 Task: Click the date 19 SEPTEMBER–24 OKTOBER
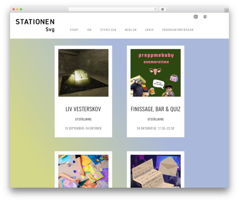tap(83, 128)
